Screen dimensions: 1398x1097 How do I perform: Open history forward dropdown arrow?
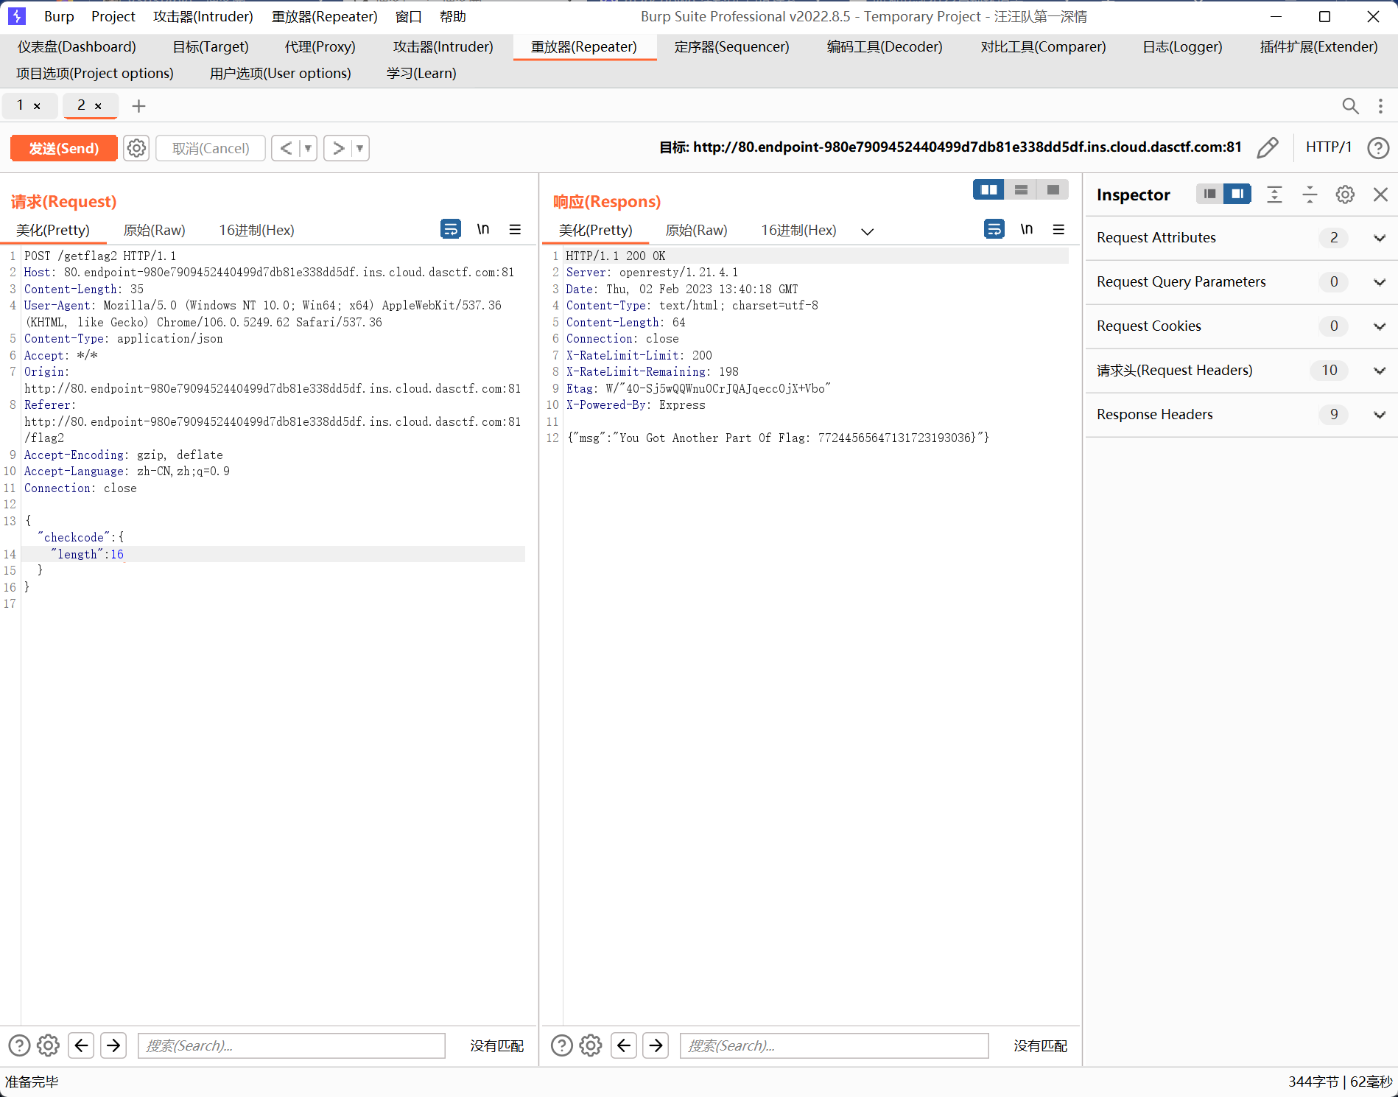(360, 148)
